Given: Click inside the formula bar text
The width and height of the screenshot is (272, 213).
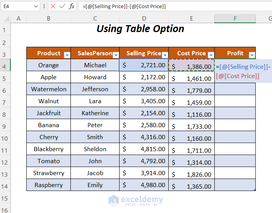Looking at the screenshot, I should (174, 6).
